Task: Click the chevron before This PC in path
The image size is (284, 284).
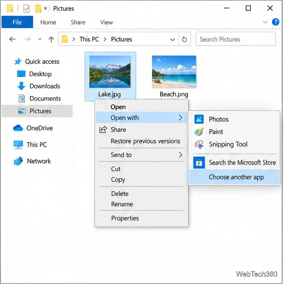Action: tap(73, 39)
